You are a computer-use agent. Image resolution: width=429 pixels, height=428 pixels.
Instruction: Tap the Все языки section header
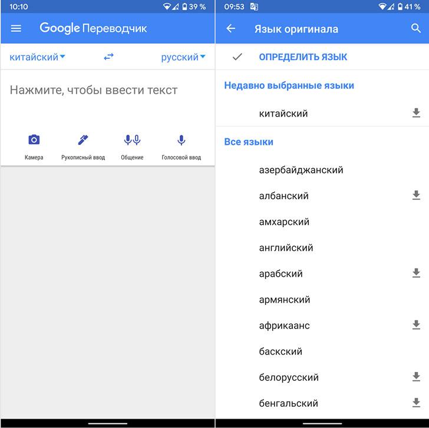[x=249, y=142]
